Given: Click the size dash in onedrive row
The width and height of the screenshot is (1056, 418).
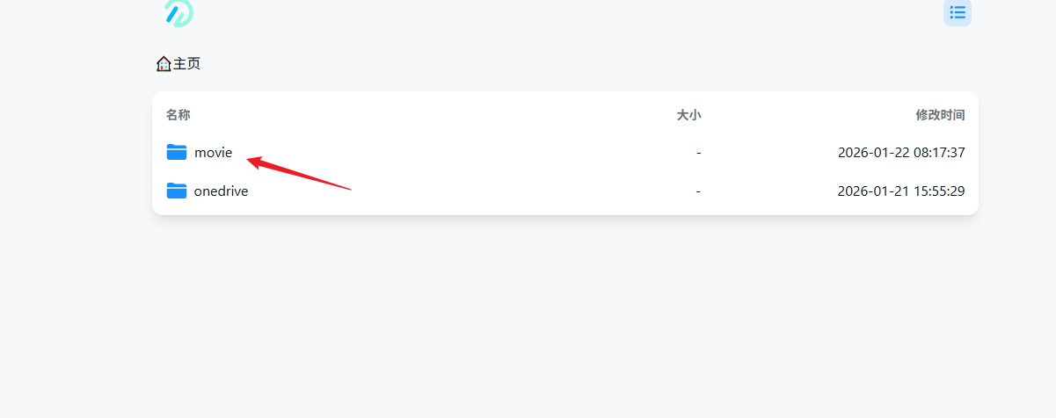Looking at the screenshot, I should (x=698, y=191).
